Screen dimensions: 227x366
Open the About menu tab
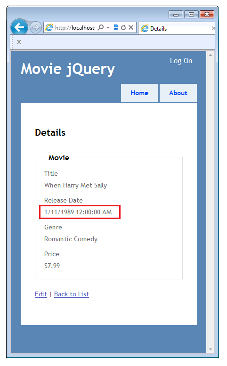tap(178, 93)
